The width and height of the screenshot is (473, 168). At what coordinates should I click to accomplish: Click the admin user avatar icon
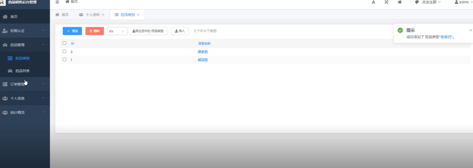click(457, 2)
